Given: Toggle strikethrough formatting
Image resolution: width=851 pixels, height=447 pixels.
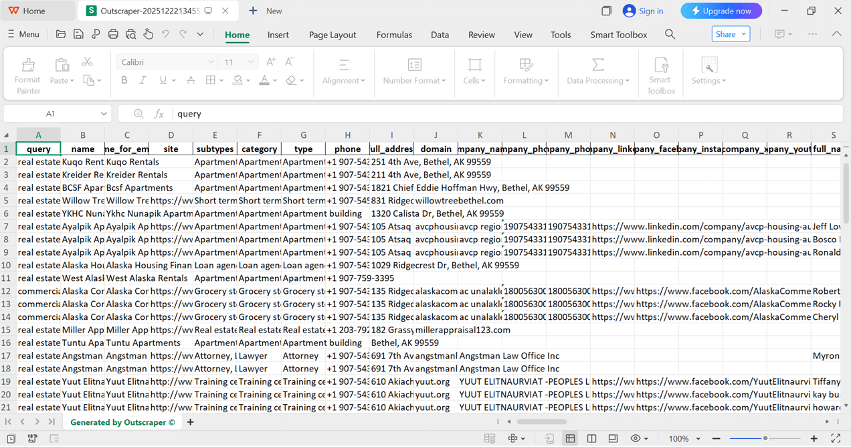Looking at the screenshot, I should (191, 80).
